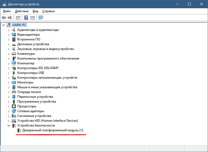Click the keyboard icon beside Клавиатуры
This screenshot has height=152, width=208.
tap(14, 54)
